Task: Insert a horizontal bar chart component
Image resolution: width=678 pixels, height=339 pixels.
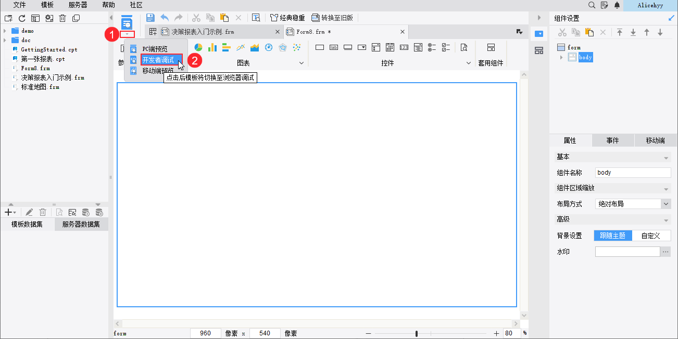Action: (x=226, y=47)
